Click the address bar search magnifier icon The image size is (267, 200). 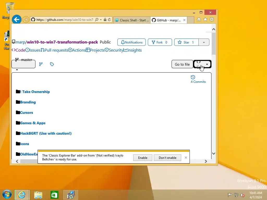click(x=97, y=20)
